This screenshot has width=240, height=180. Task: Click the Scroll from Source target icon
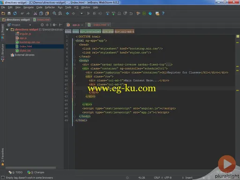click(42, 25)
